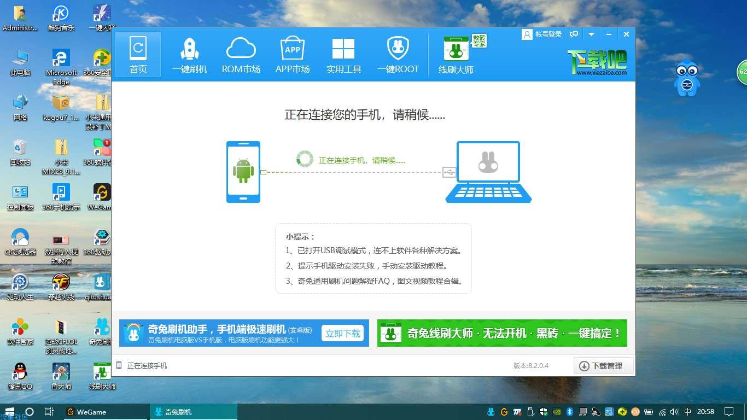This screenshot has width=747, height=420.
Task: Click the battery power tray icon
Action: click(649, 412)
